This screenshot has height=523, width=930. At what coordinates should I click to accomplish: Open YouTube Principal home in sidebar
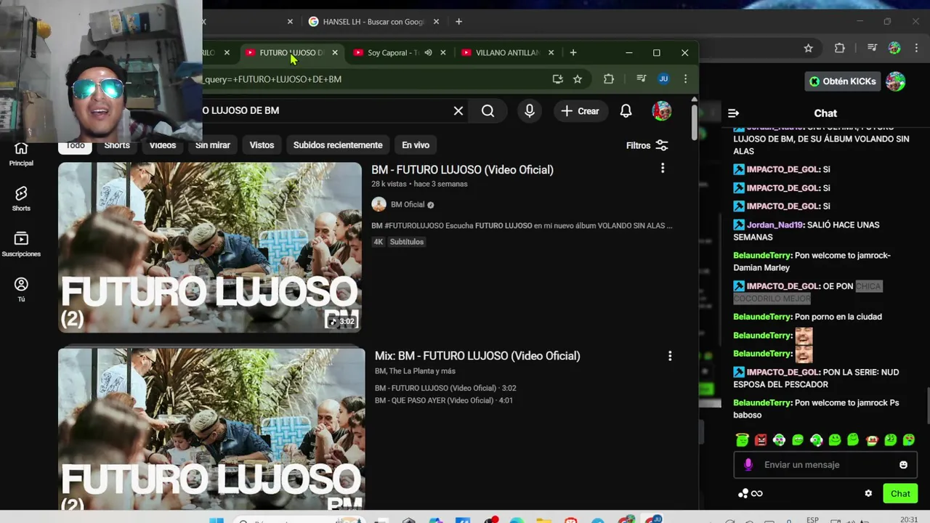click(21, 154)
